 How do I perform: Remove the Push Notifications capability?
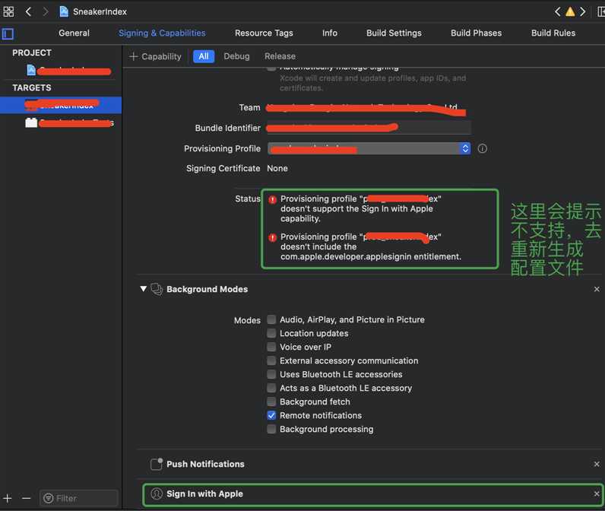pos(597,464)
